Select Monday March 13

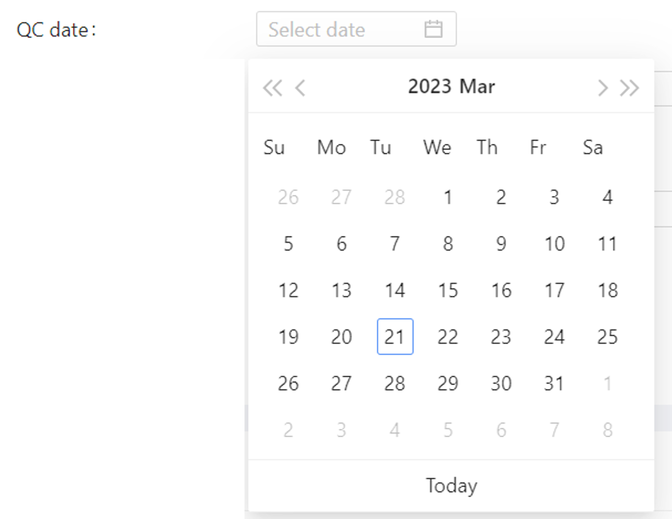[x=341, y=290]
